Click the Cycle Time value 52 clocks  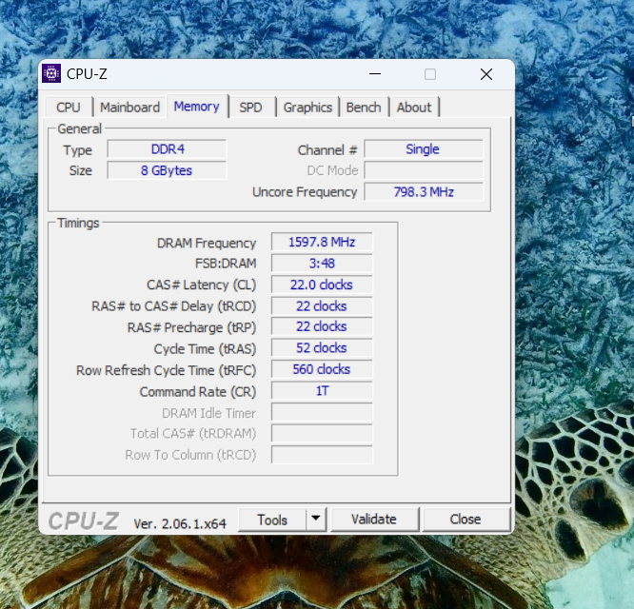pyautogui.click(x=322, y=348)
